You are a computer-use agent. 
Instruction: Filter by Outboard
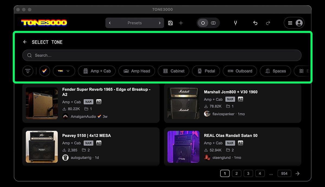tap(240, 71)
